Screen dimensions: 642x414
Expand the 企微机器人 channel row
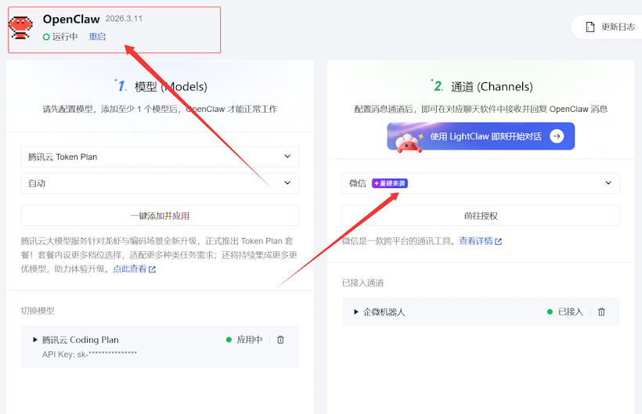[356, 311]
